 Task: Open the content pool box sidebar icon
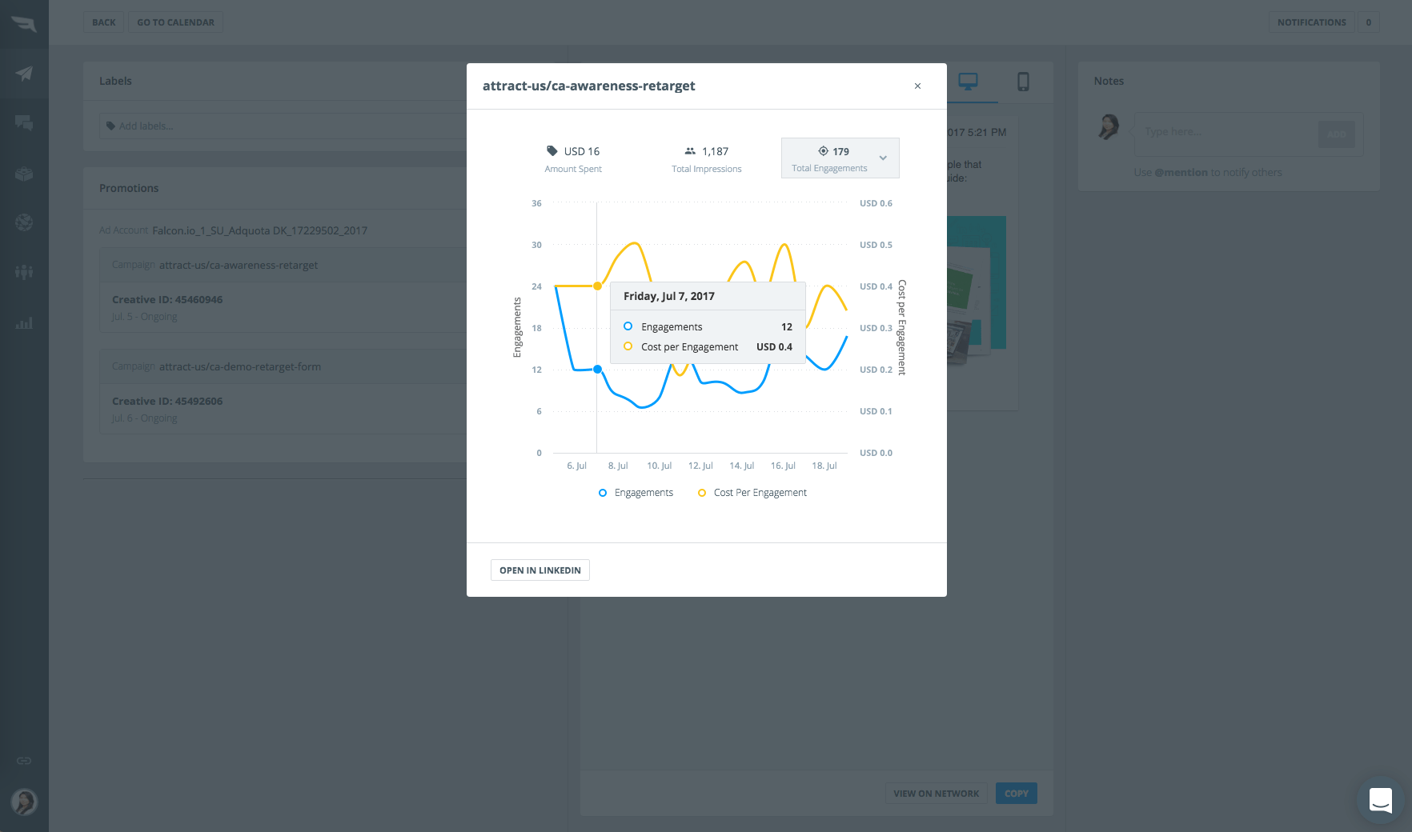coord(24,174)
